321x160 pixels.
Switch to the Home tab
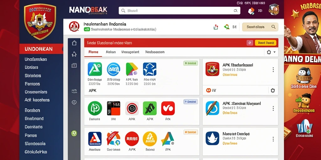93,52
